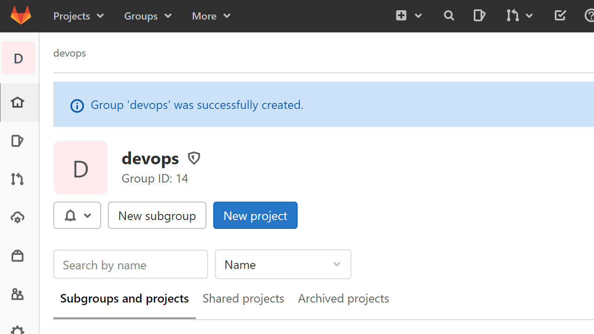Viewport: 594px width, 334px height.
Task: Click the 'Group ID: 14' text
Action: pyautogui.click(x=155, y=178)
